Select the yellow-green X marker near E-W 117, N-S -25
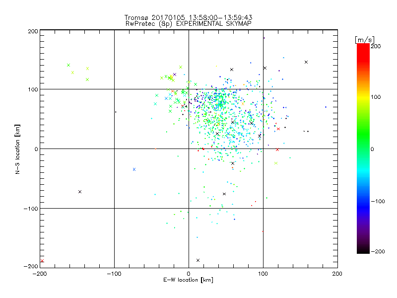The image size is (397, 298). click(x=276, y=163)
